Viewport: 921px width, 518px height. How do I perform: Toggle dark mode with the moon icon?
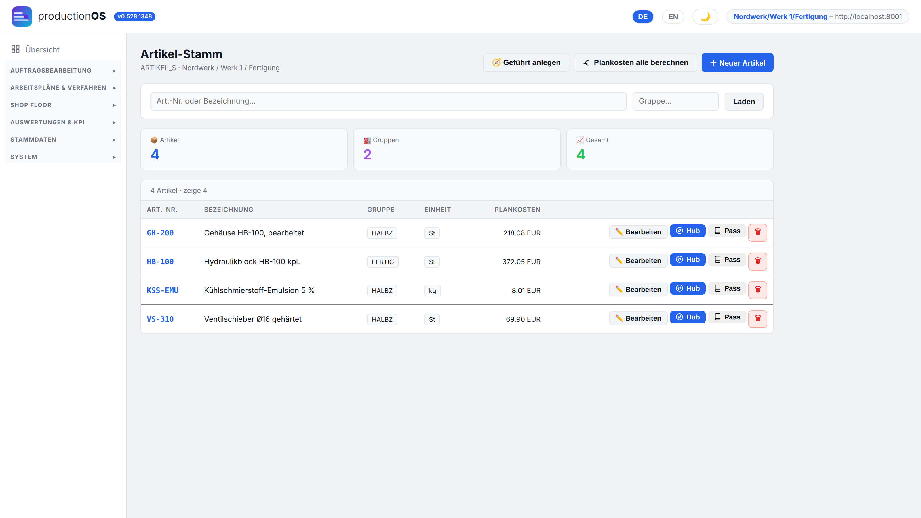(x=705, y=16)
